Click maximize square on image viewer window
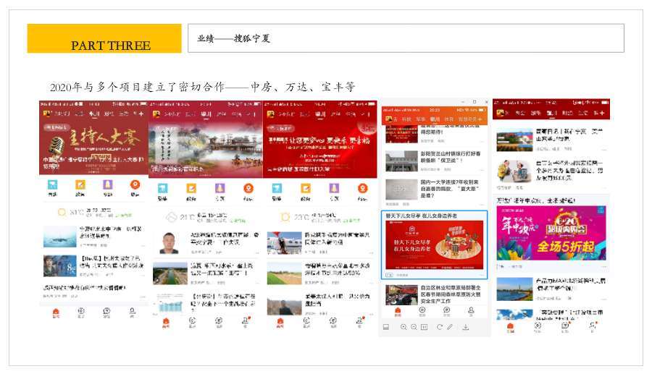The height and width of the screenshot is (374, 652). [x=475, y=102]
